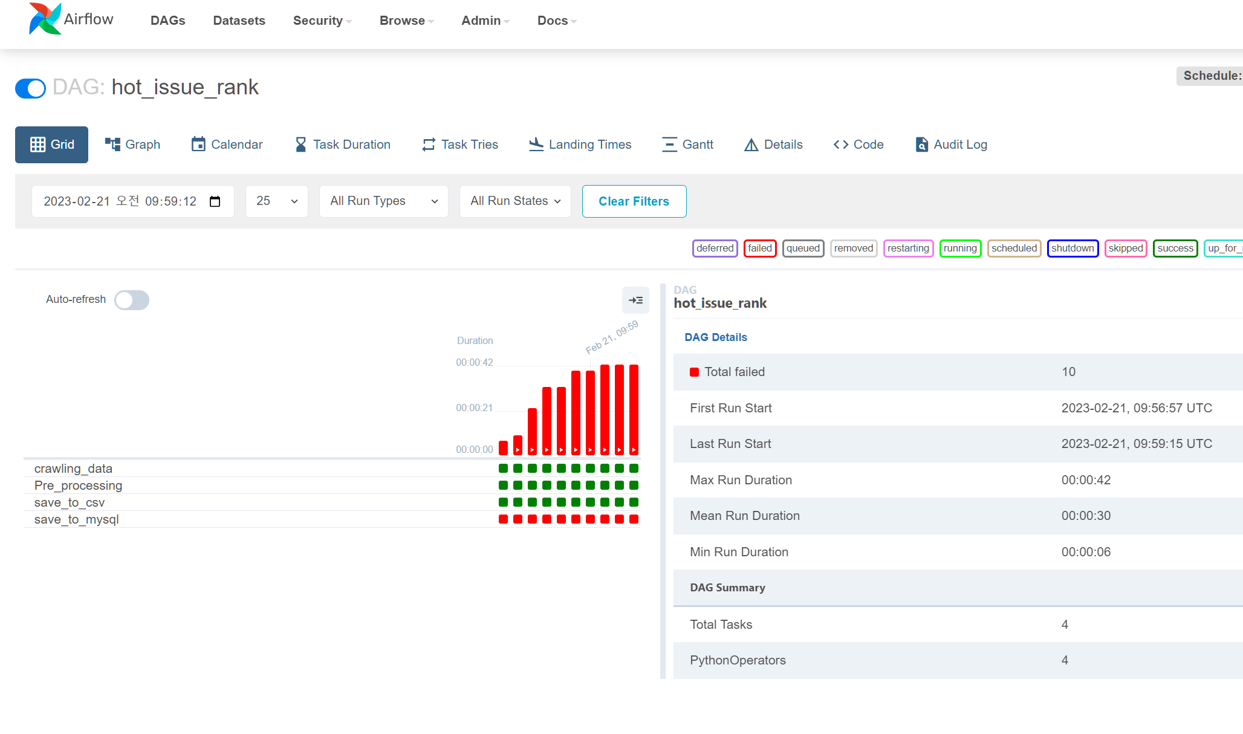Viewport: 1243px width, 734px height.
Task: Open the All Run States dropdown
Action: pyautogui.click(x=515, y=201)
